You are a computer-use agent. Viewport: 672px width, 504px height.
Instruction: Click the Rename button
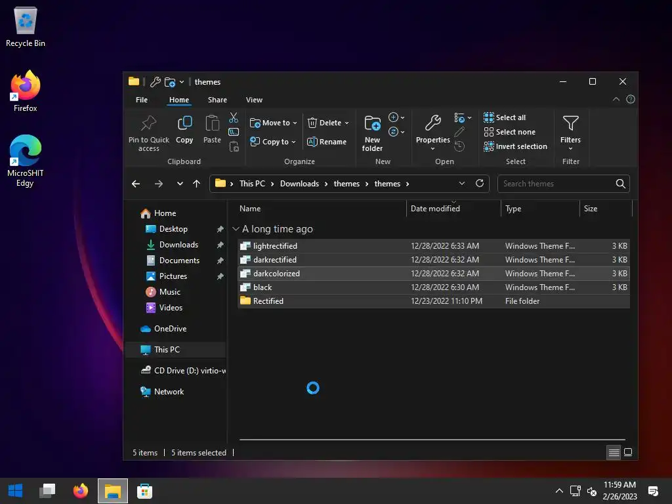coord(327,142)
